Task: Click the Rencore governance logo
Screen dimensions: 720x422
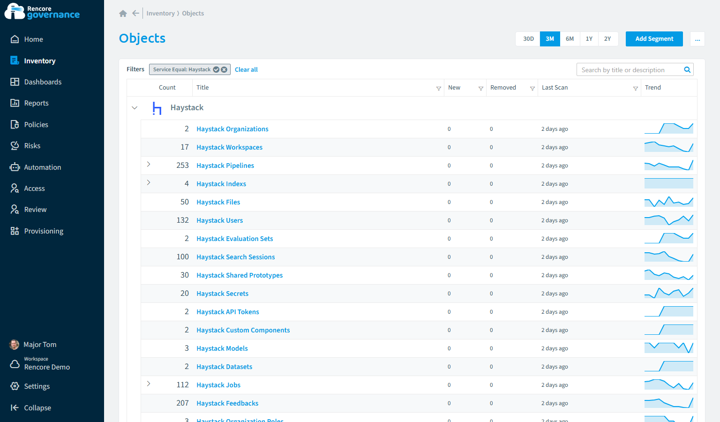Action: [42, 12]
